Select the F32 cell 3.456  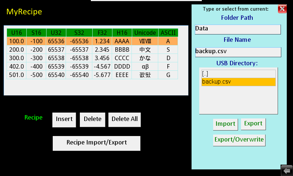click(102, 58)
